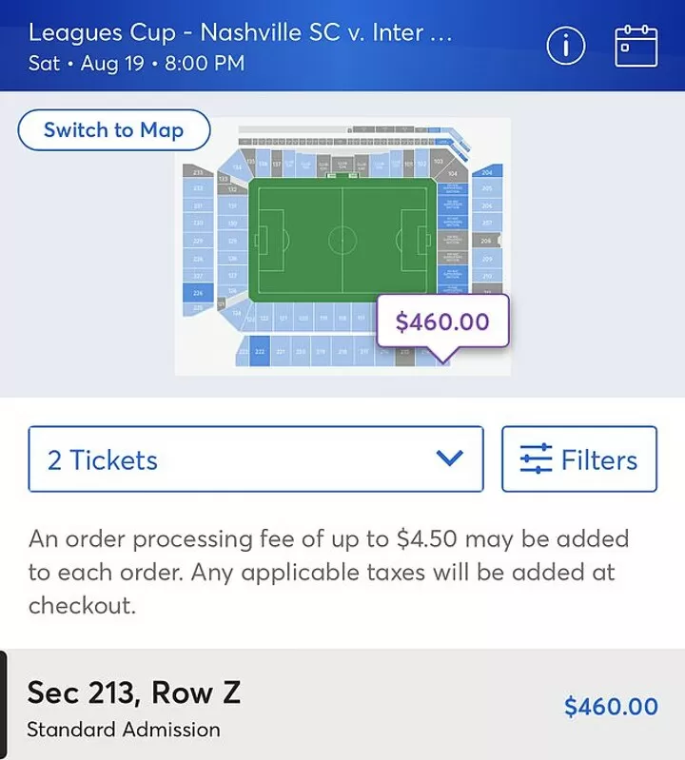Screen dimensions: 685x760
Task: Select section 204 on the seat map
Action: tap(487, 172)
